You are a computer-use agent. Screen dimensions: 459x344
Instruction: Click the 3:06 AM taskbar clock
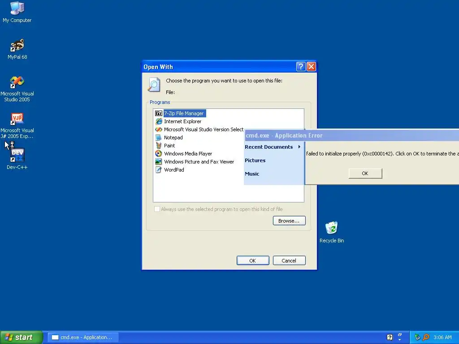pyautogui.click(x=442, y=337)
